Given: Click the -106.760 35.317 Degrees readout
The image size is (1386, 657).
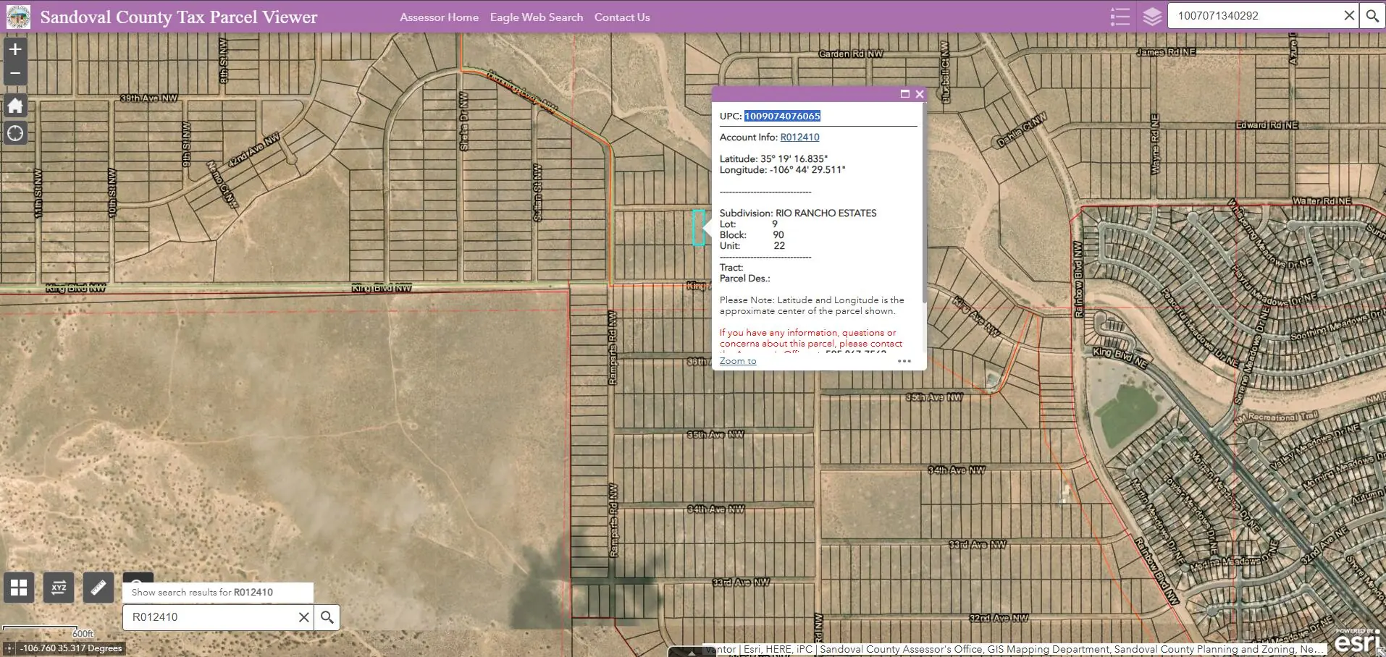Looking at the screenshot, I should [x=71, y=648].
